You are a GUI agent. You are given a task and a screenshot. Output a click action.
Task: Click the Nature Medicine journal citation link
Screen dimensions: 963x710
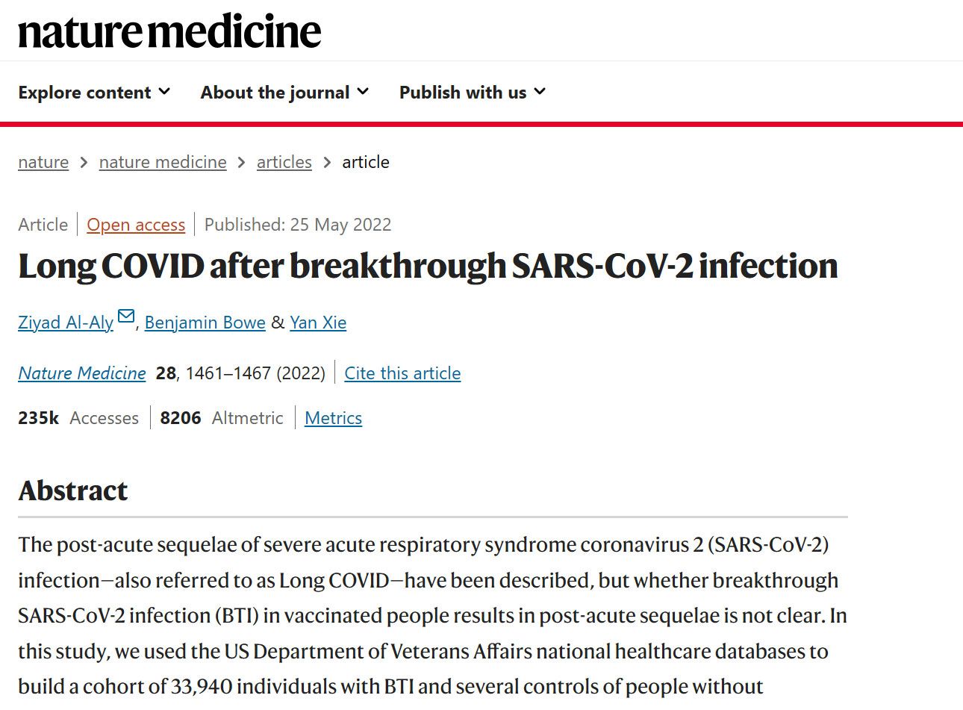point(82,373)
